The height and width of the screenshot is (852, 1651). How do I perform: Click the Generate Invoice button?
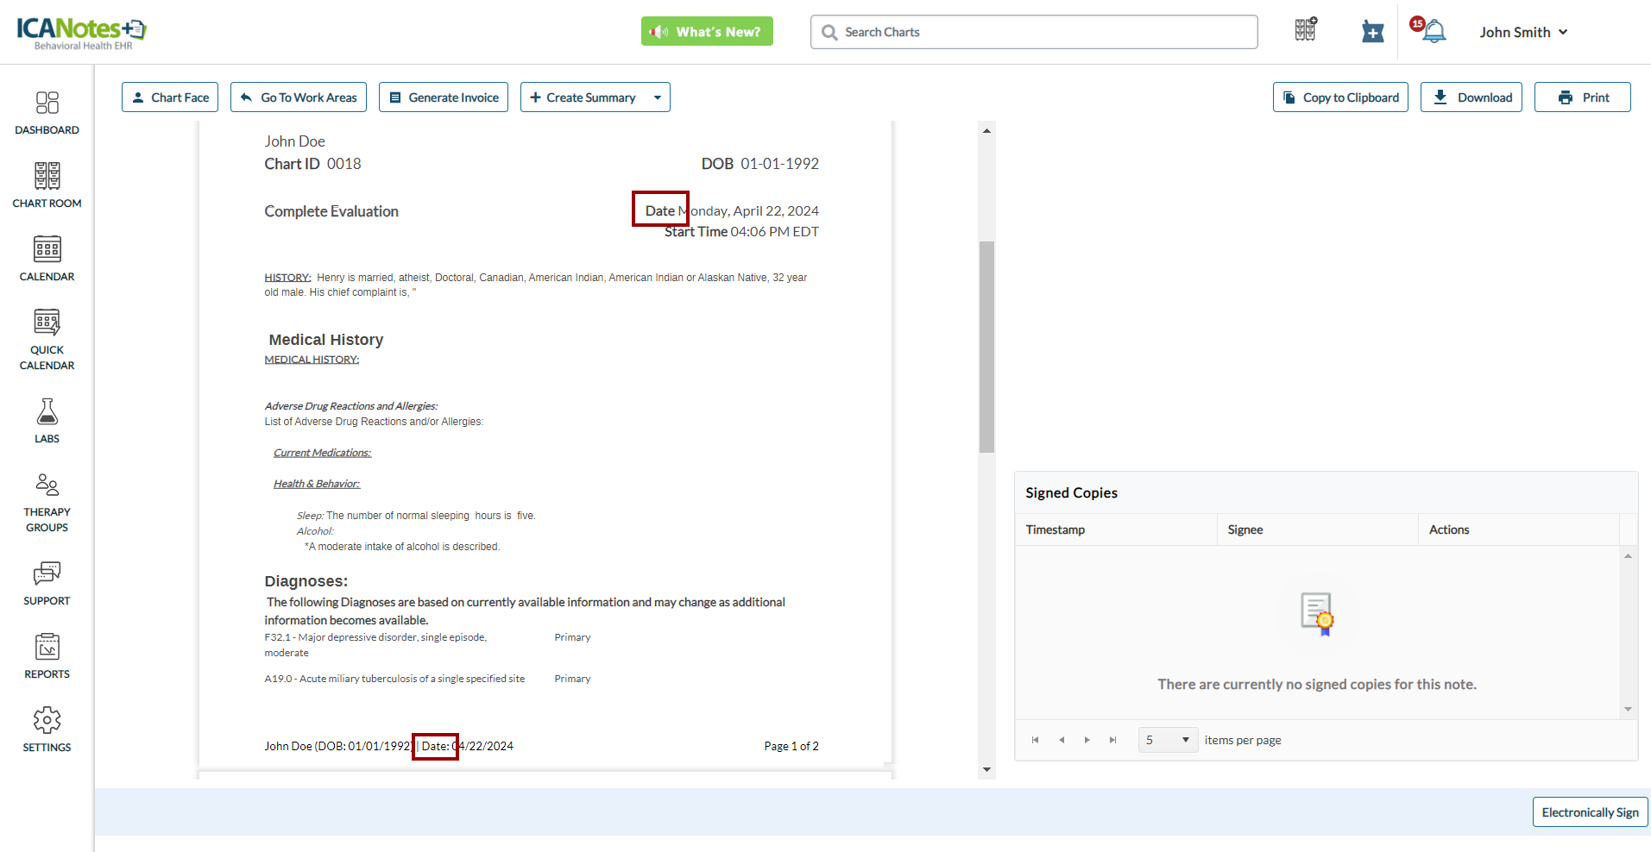[444, 97]
